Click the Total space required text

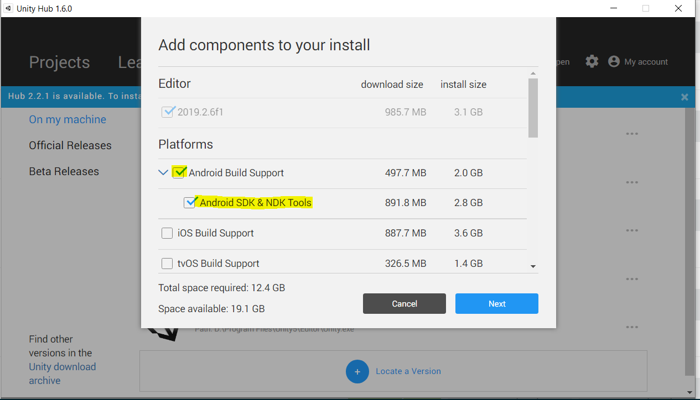[221, 288]
